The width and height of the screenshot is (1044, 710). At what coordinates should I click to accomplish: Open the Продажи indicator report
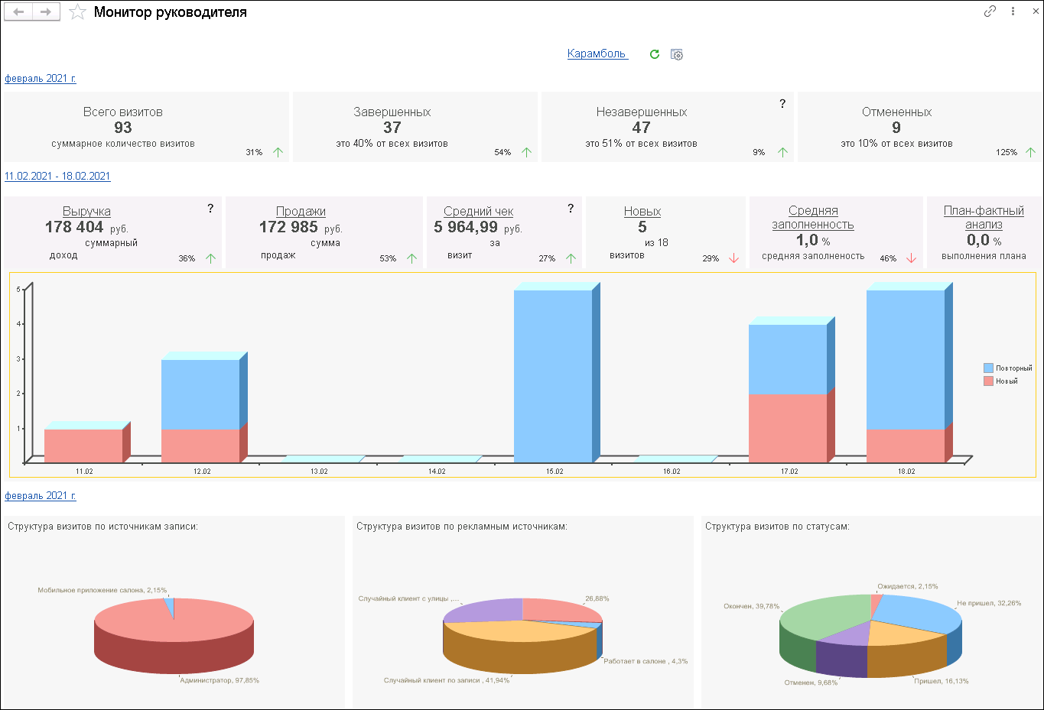(301, 212)
